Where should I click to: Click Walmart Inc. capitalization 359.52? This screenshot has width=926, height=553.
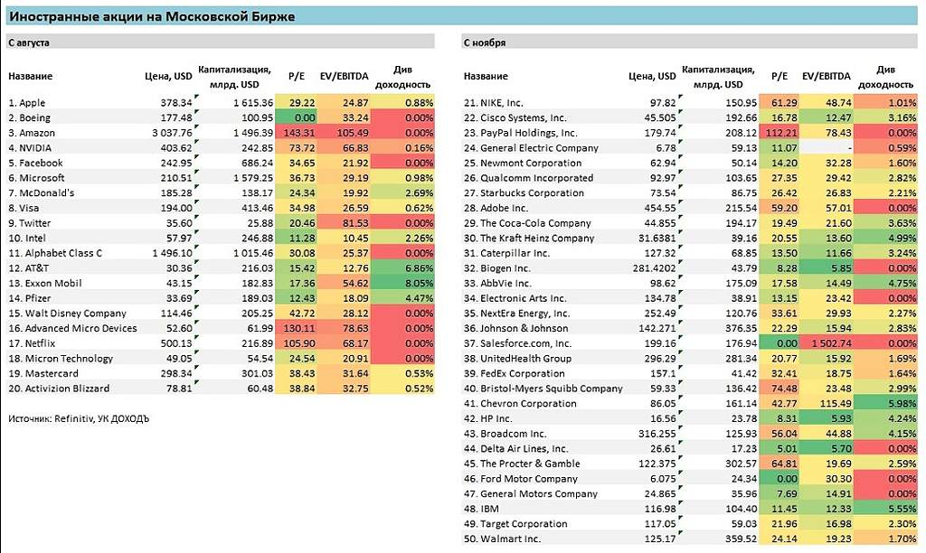click(x=742, y=539)
